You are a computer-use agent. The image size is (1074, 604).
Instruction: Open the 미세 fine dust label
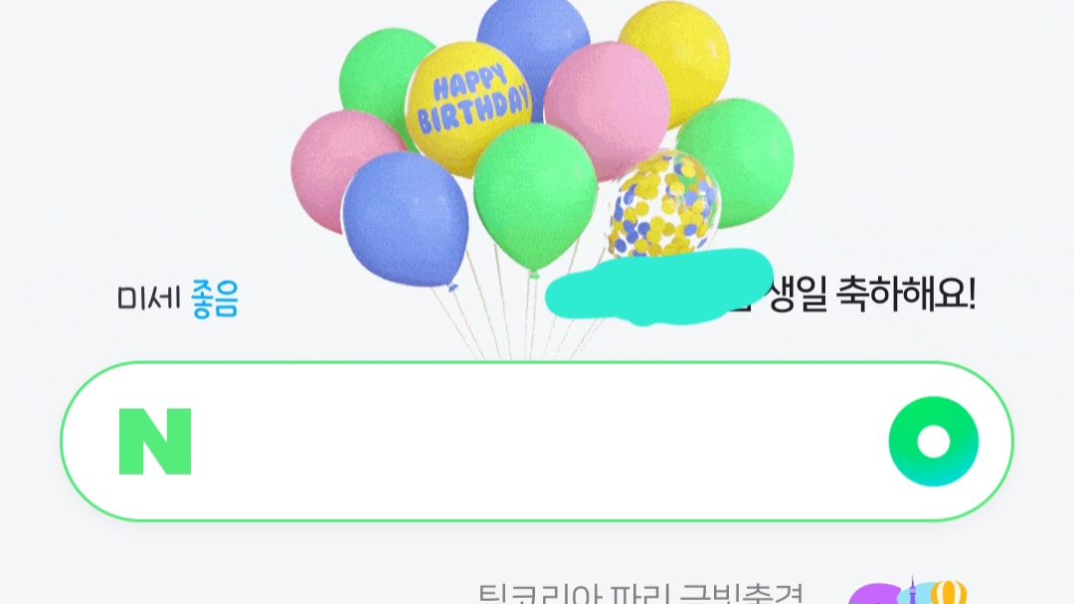tap(147, 299)
